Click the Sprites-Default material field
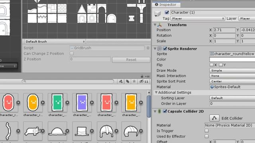Viewport: 255px width, 143px height. pos(232,87)
